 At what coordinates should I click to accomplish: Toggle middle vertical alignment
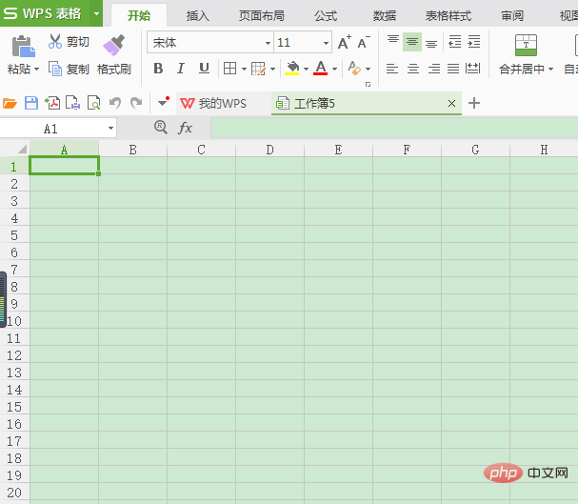tap(412, 42)
